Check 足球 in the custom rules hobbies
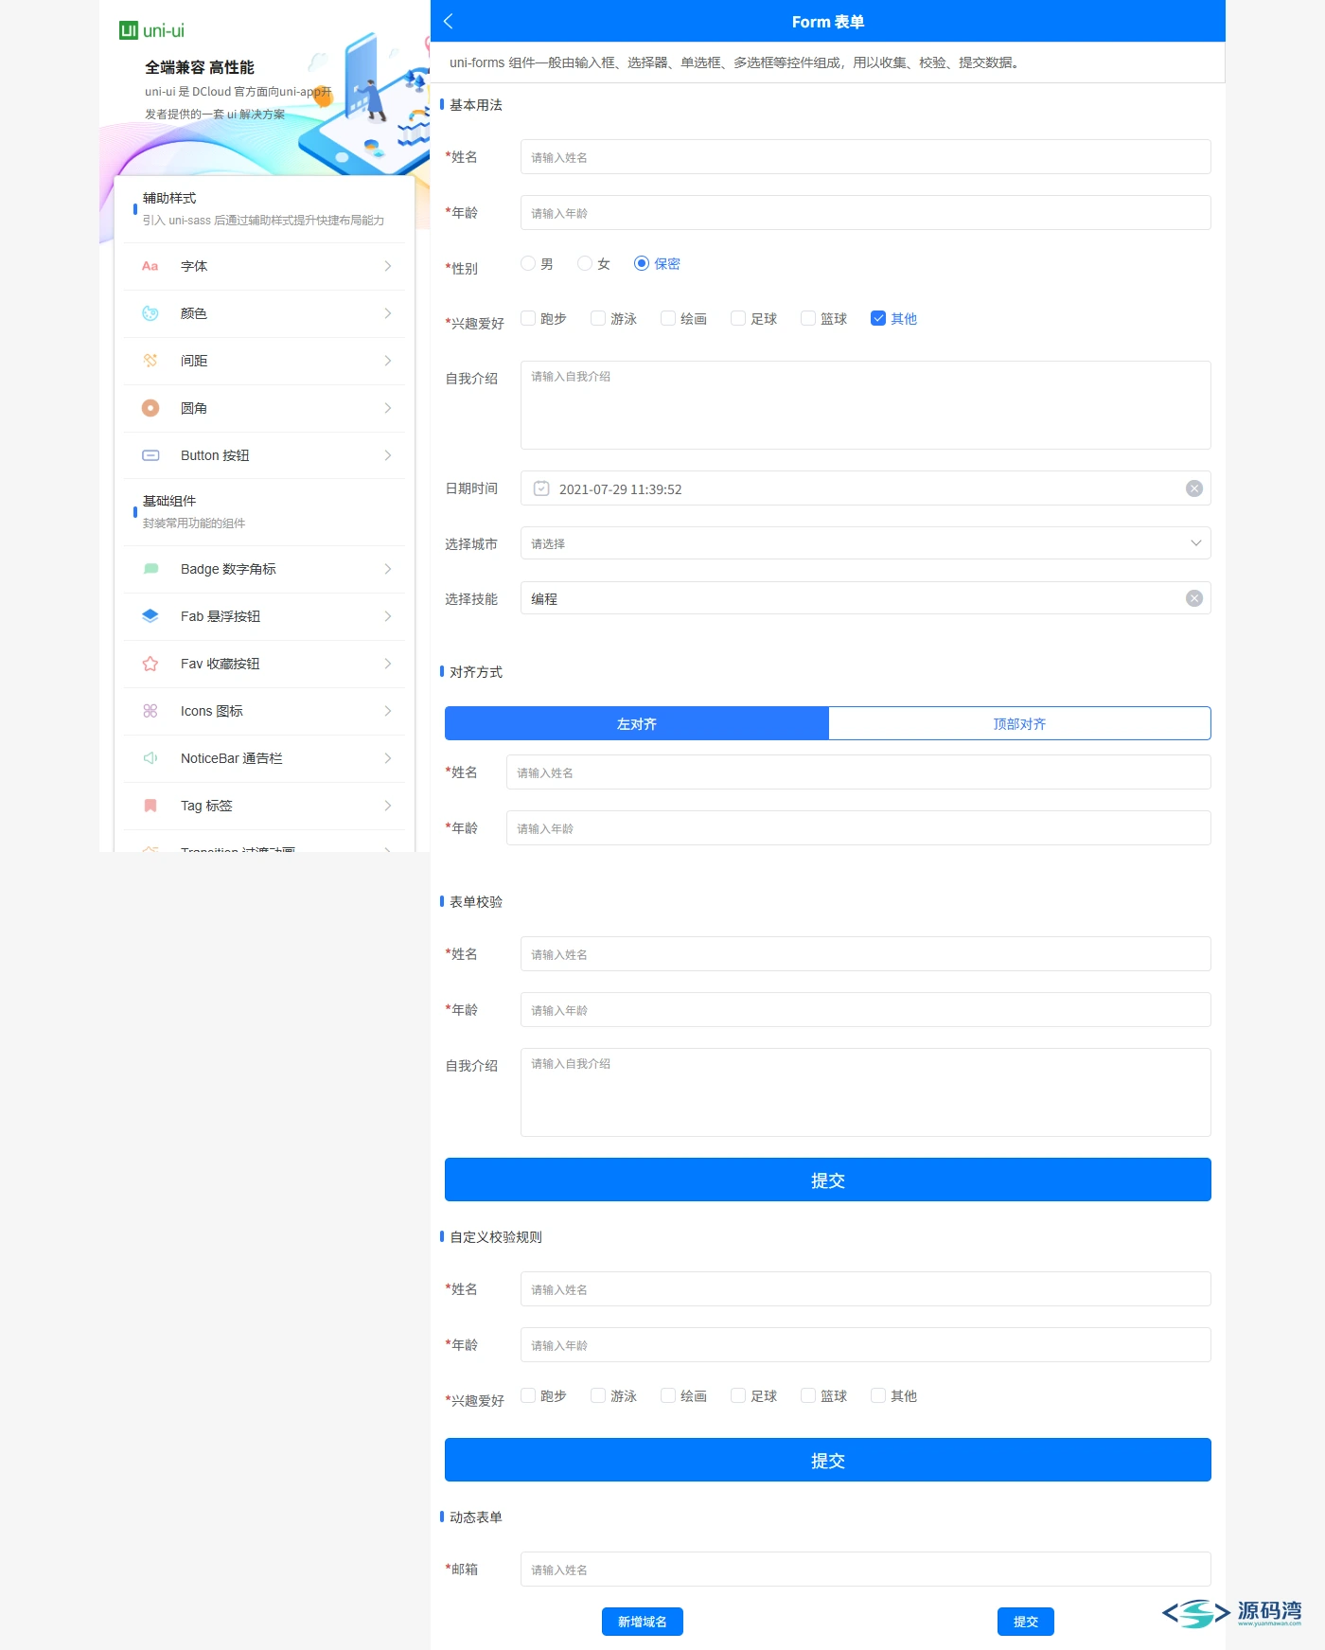This screenshot has height=1650, width=1325. tap(738, 1395)
